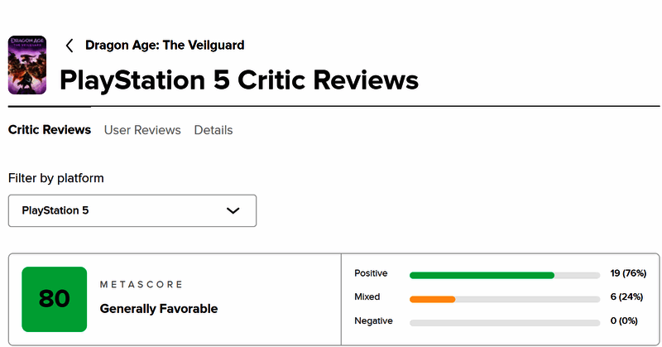
Task: Click the orange Mixed reviews bar
Action: point(432,298)
